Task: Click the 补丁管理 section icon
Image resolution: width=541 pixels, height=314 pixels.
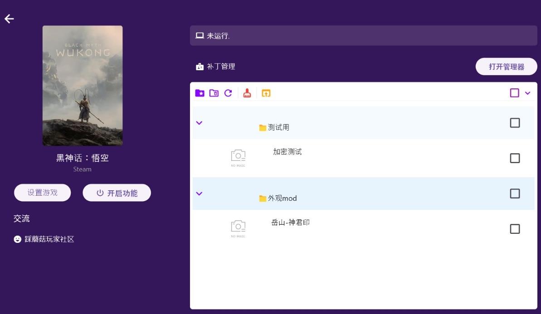Action: (x=200, y=67)
